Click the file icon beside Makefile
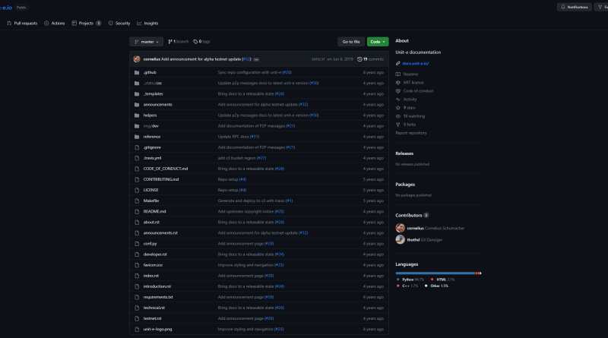The height and width of the screenshot is (338, 608). click(137, 201)
